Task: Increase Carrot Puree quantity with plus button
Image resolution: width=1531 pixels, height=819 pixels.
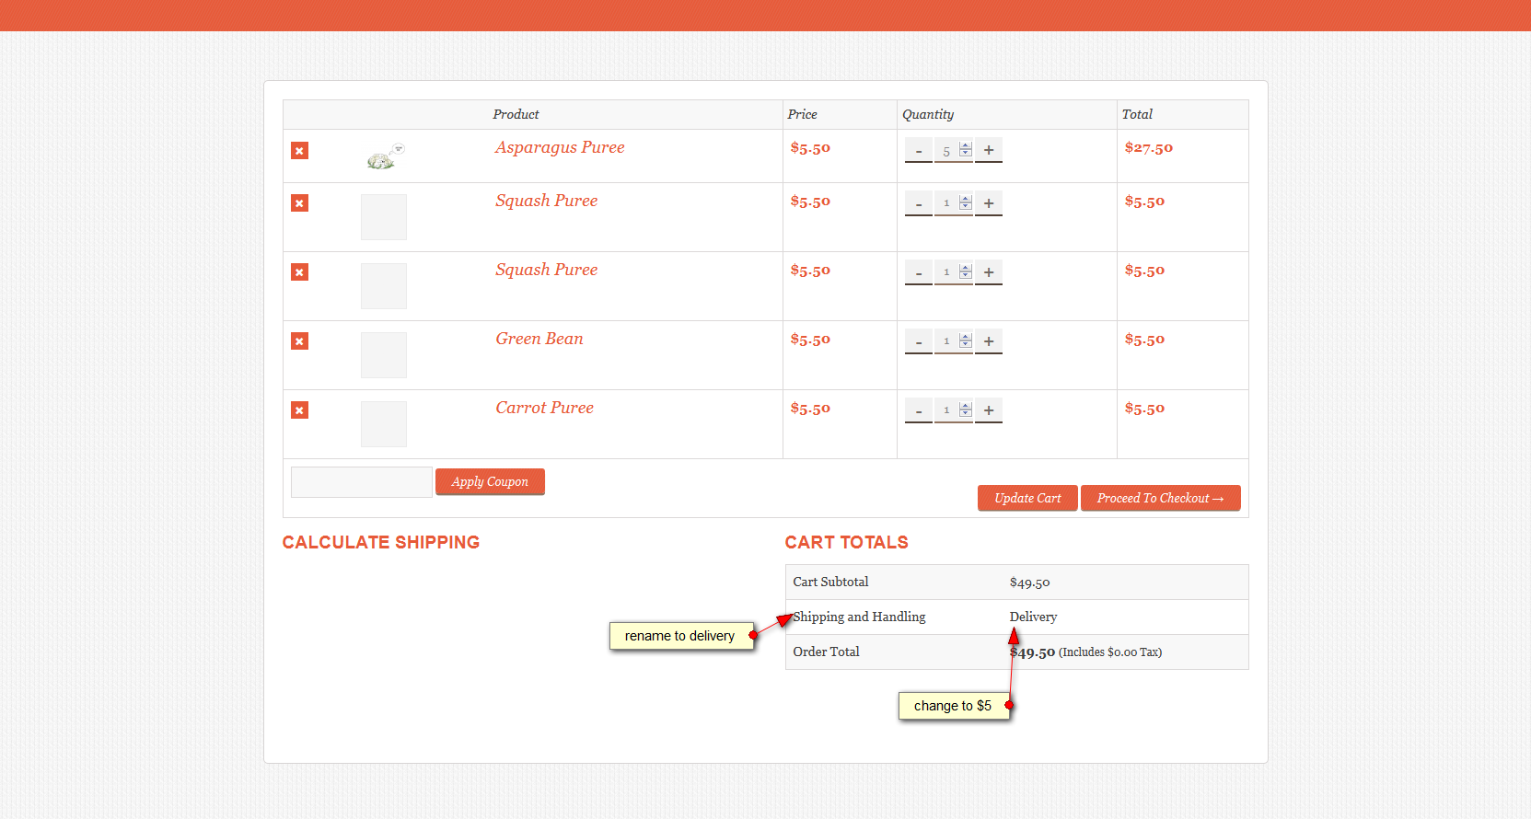Action: coord(988,410)
